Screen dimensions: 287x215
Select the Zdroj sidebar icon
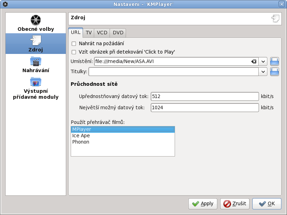click(36, 41)
